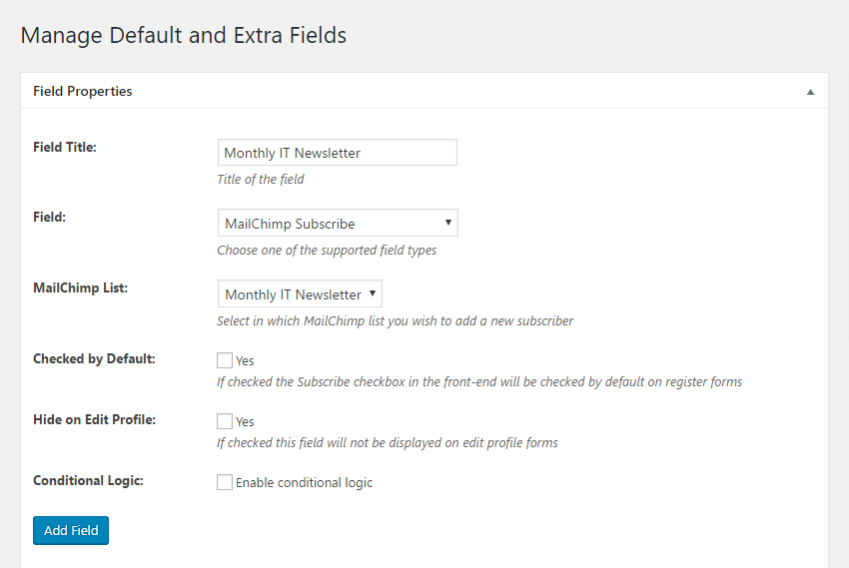Click the 'Manage Default and Extra Fields' heading
Screen dimensions: 849x568
tap(184, 36)
